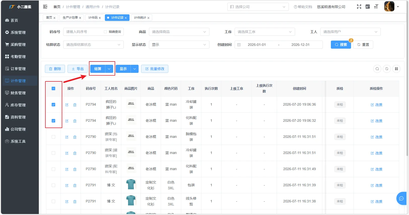Image resolution: width=409 pixels, height=215 pixels.
Task: Click the 删除 delete button
Action: (x=55, y=69)
